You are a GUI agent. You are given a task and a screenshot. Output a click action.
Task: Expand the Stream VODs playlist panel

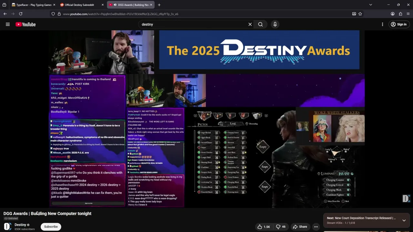(404, 220)
